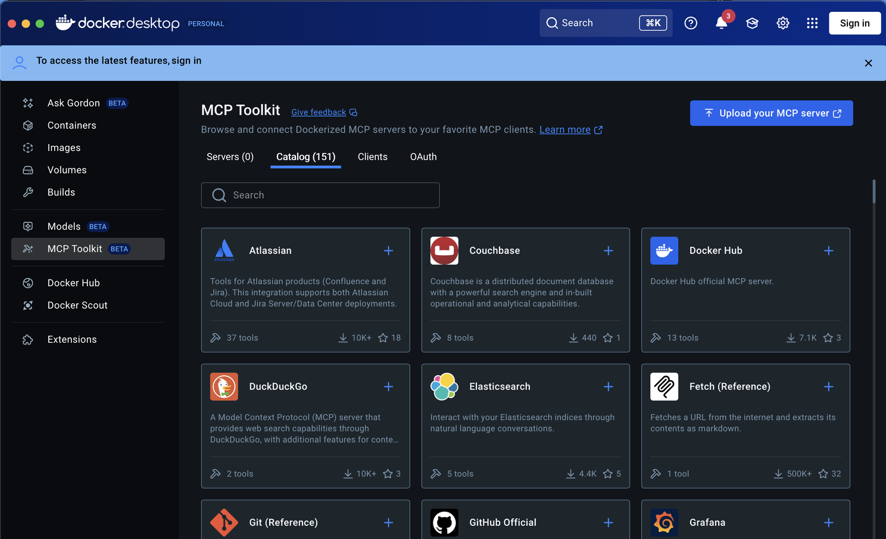Add the GitHub Official server with plus icon
This screenshot has width=886, height=539.
[x=609, y=523]
